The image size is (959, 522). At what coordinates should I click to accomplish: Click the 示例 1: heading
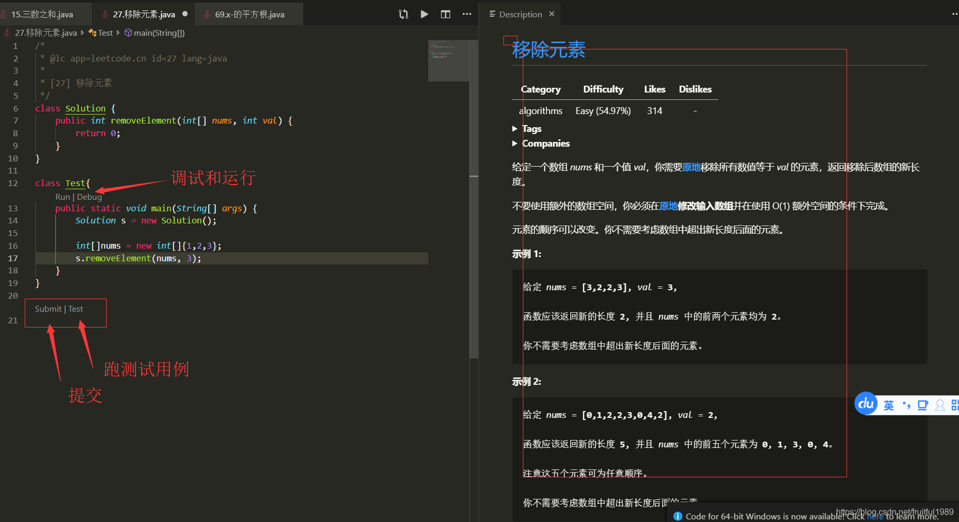(x=527, y=254)
